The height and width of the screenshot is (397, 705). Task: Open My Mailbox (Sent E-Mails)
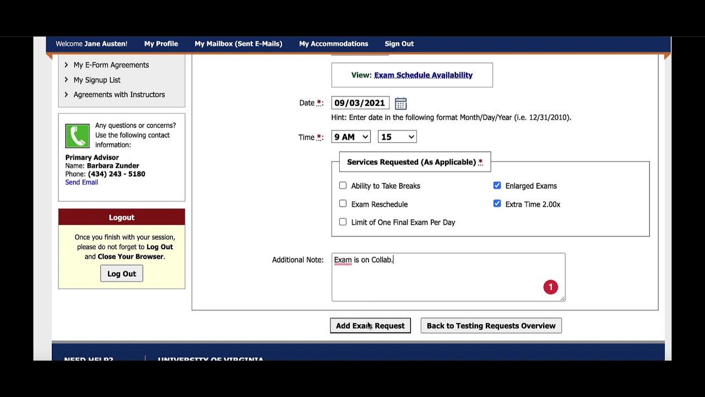click(238, 44)
